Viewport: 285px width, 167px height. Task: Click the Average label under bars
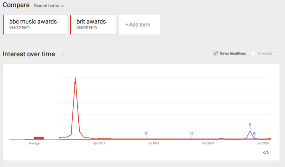[x=34, y=143]
